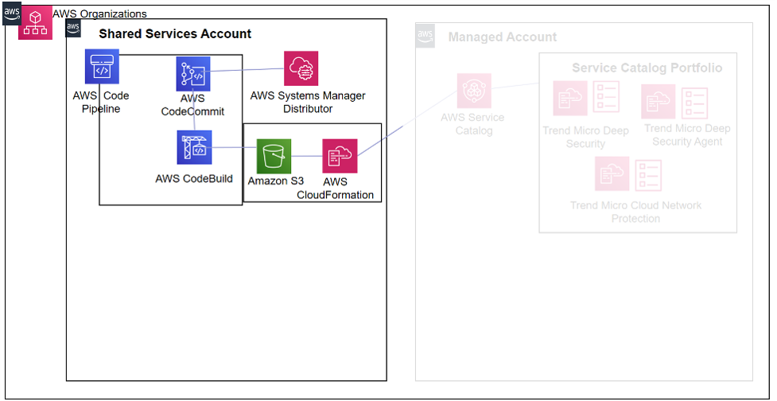Screen dimensions: 777x401
Task: Click the 'Amazon S3' label
Action: [275, 181]
